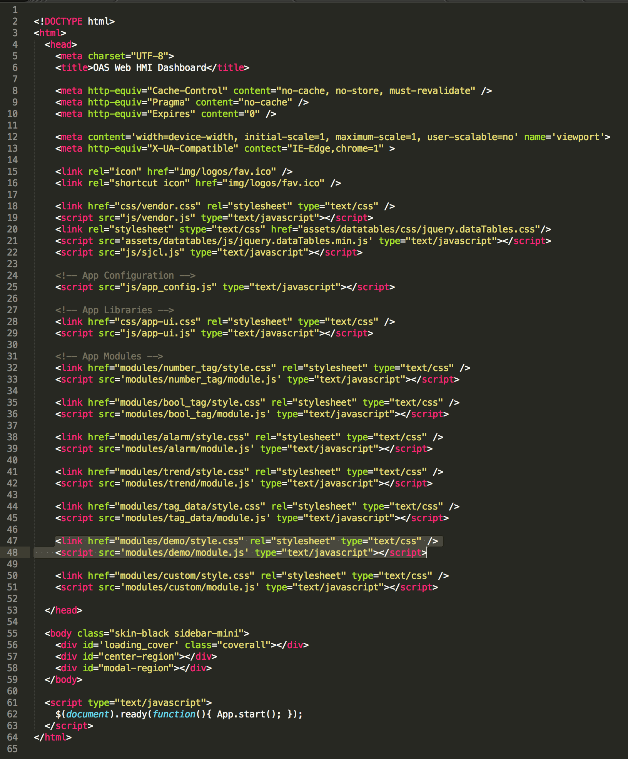Click the 'Cache-Control' http-equiv value
The width and height of the screenshot is (628, 759).
(x=187, y=91)
